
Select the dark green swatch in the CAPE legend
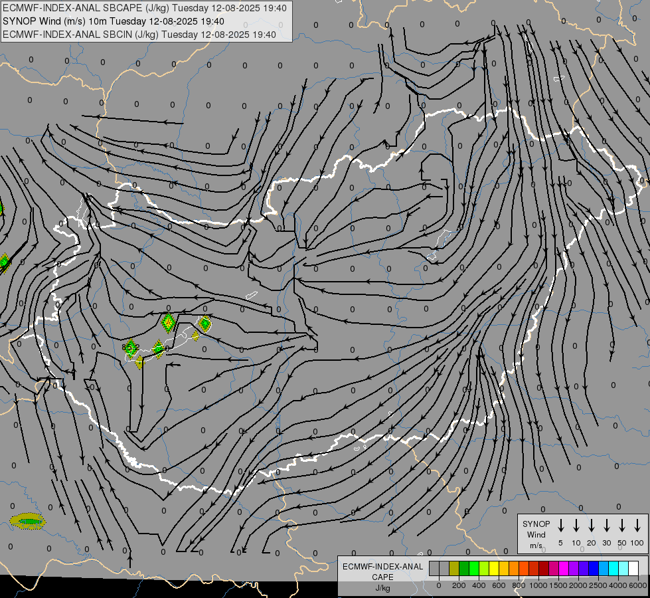point(464,569)
